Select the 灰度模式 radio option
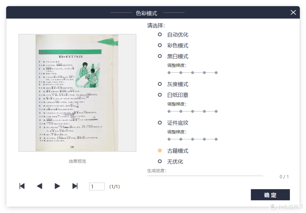306x213 pixels. (x=160, y=84)
